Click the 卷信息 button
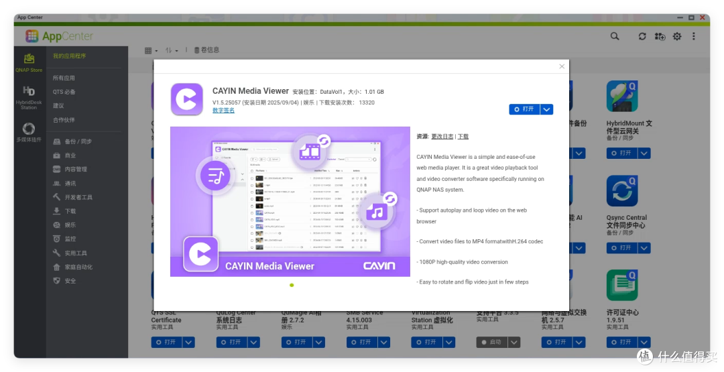The width and height of the screenshot is (724, 372). [206, 50]
